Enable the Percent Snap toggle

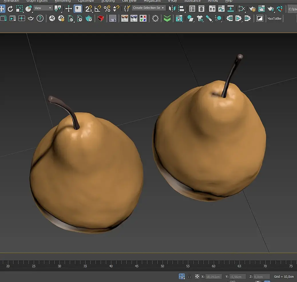point(107,9)
